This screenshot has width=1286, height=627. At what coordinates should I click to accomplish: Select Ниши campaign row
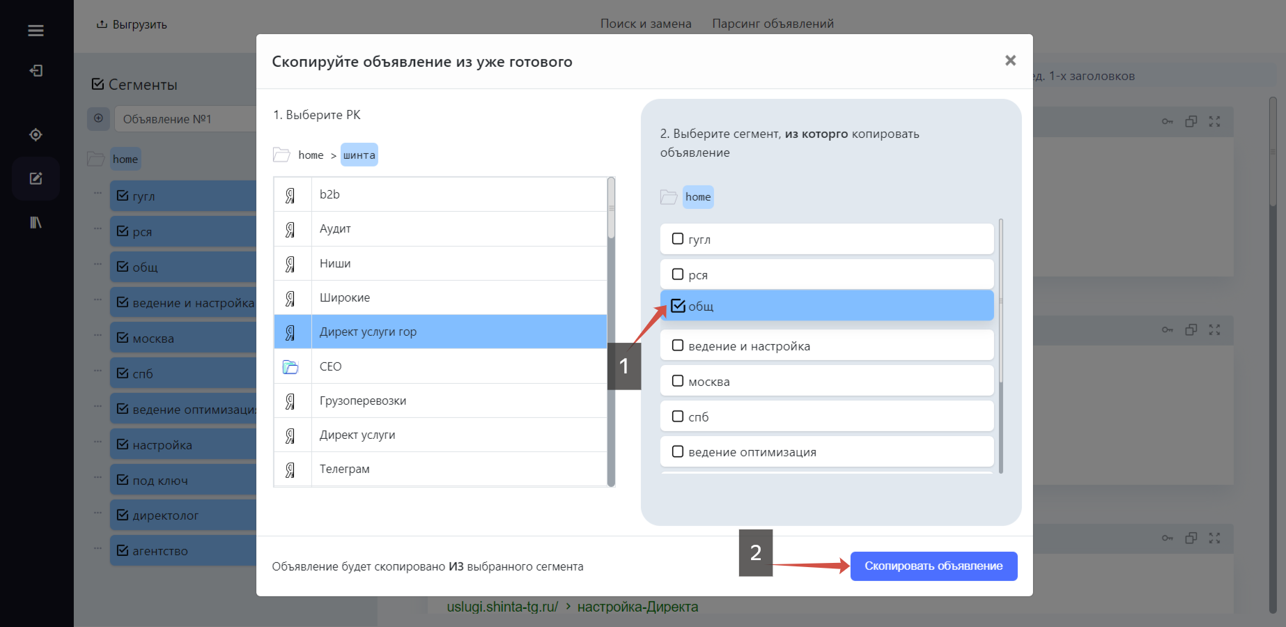pos(440,263)
